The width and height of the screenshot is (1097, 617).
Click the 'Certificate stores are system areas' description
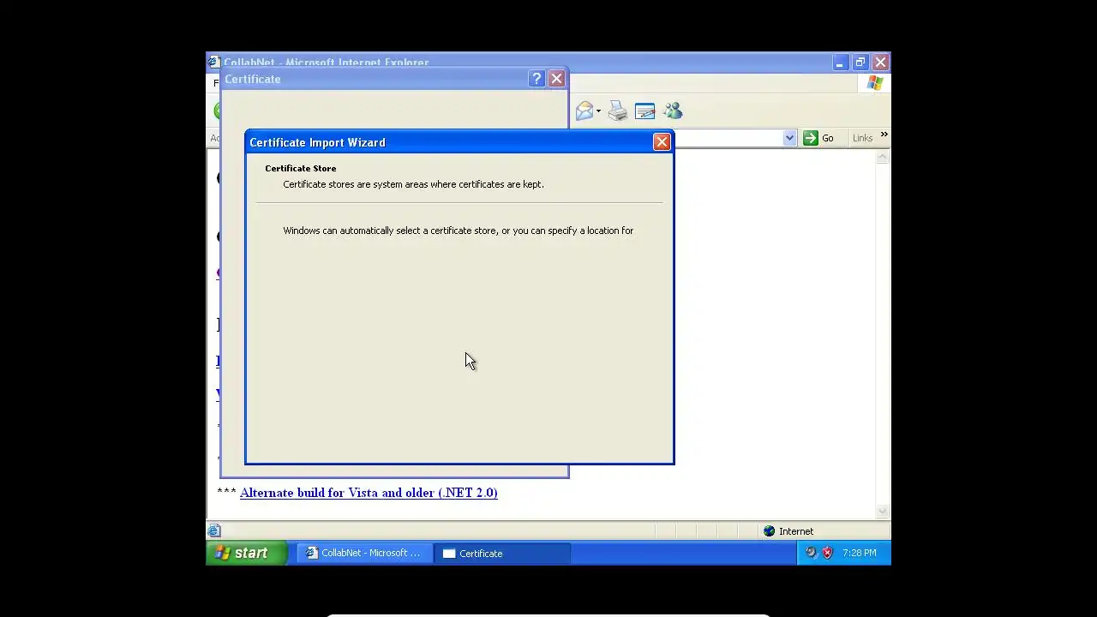(413, 184)
